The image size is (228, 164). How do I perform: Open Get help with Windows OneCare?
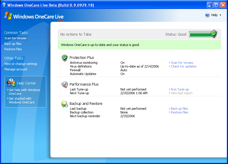click(x=24, y=92)
